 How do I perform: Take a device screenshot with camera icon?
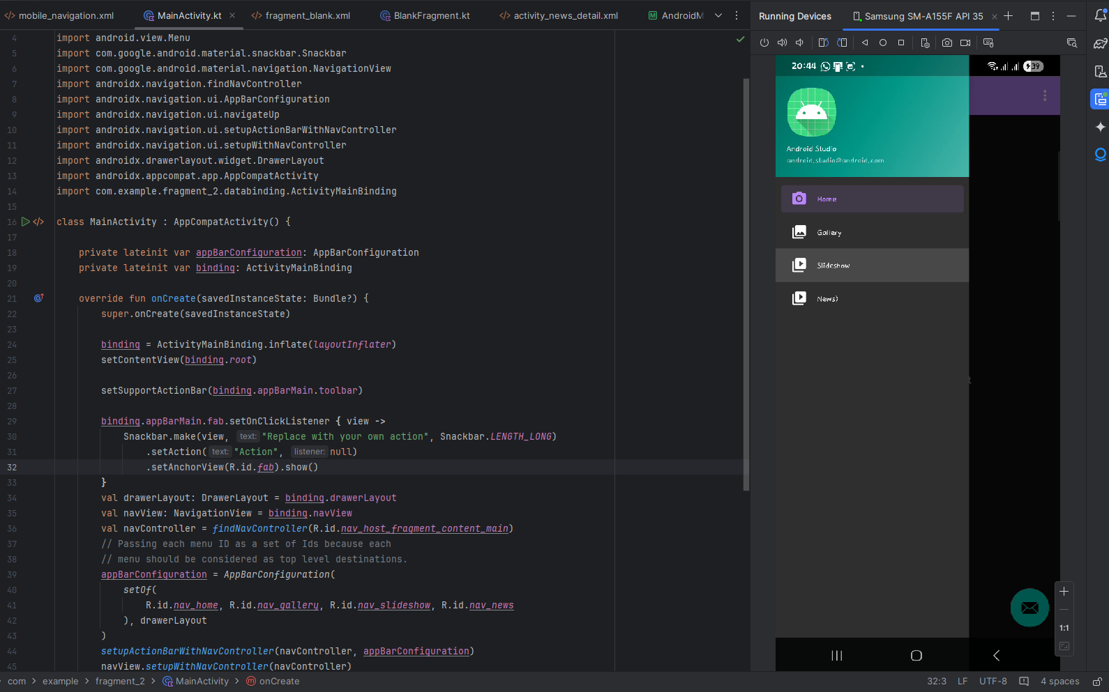[947, 43]
